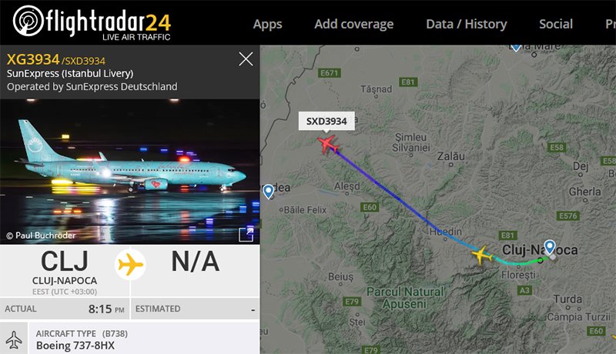This screenshot has height=354, width=616.
Task: Select the red SXD3934 airplane on the map
Action: (x=328, y=144)
